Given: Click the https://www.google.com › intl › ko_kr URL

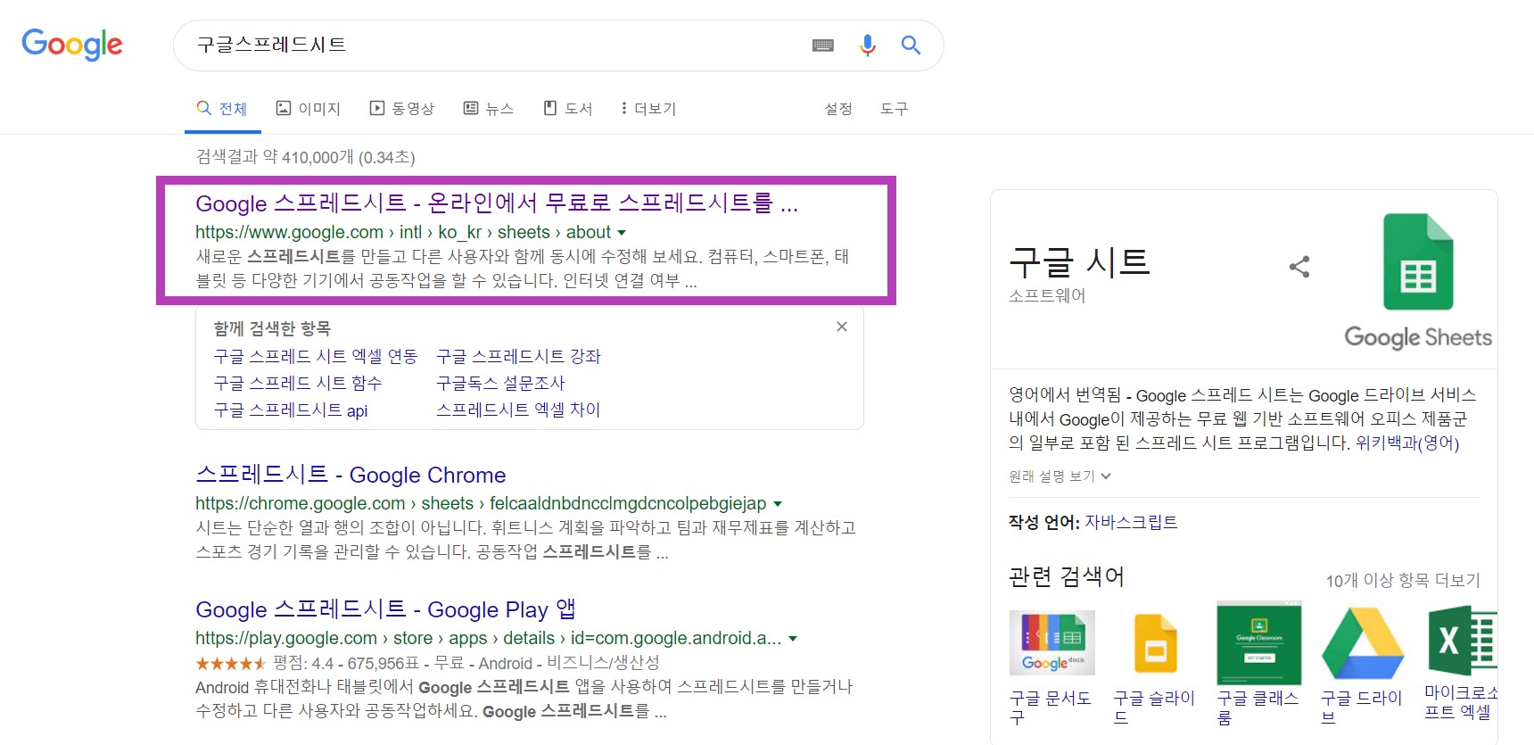Looking at the screenshot, I should tap(403, 232).
